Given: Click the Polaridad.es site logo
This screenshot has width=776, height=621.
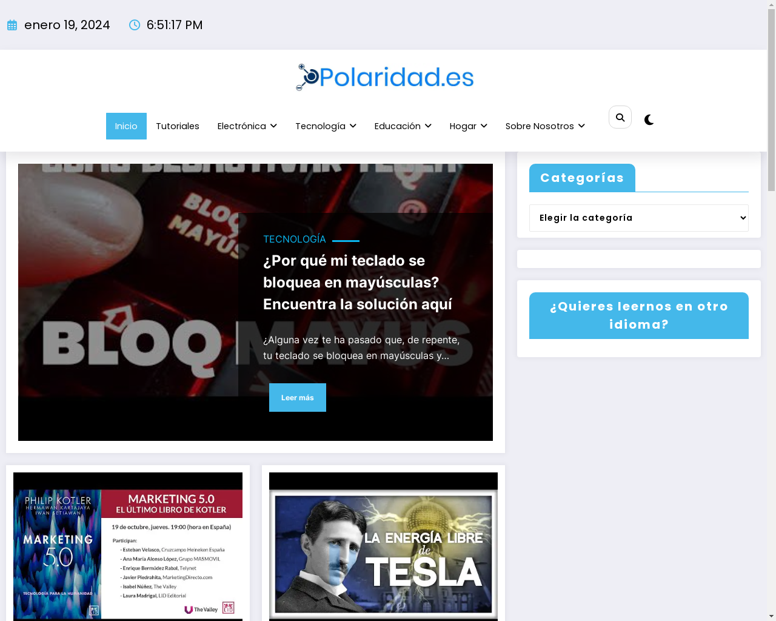Looking at the screenshot, I should click(x=385, y=77).
